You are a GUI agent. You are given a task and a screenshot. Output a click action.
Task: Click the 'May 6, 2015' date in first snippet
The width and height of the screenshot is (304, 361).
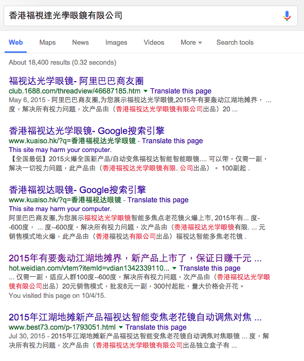click(x=27, y=100)
